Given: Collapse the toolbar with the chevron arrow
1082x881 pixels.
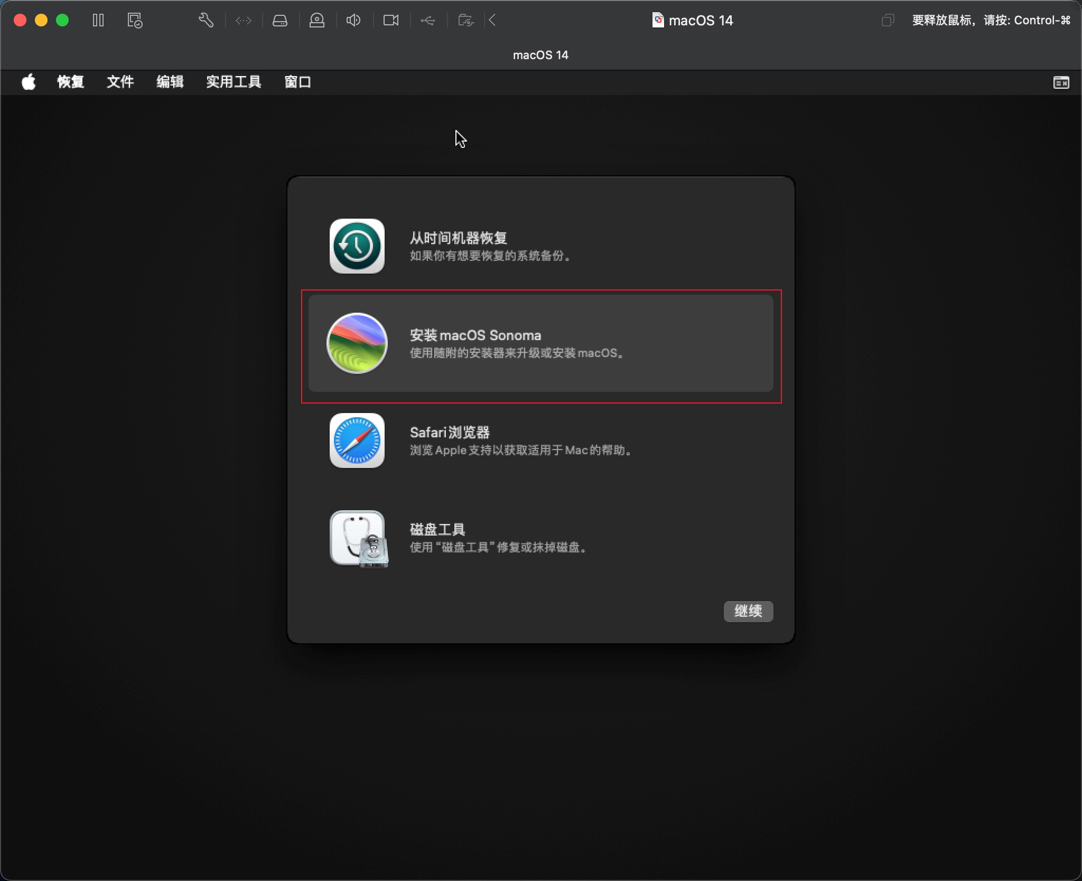Looking at the screenshot, I should coord(492,21).
